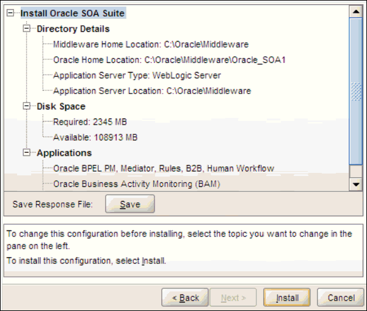Select the Oracle Home Location entry

[169, 60]
